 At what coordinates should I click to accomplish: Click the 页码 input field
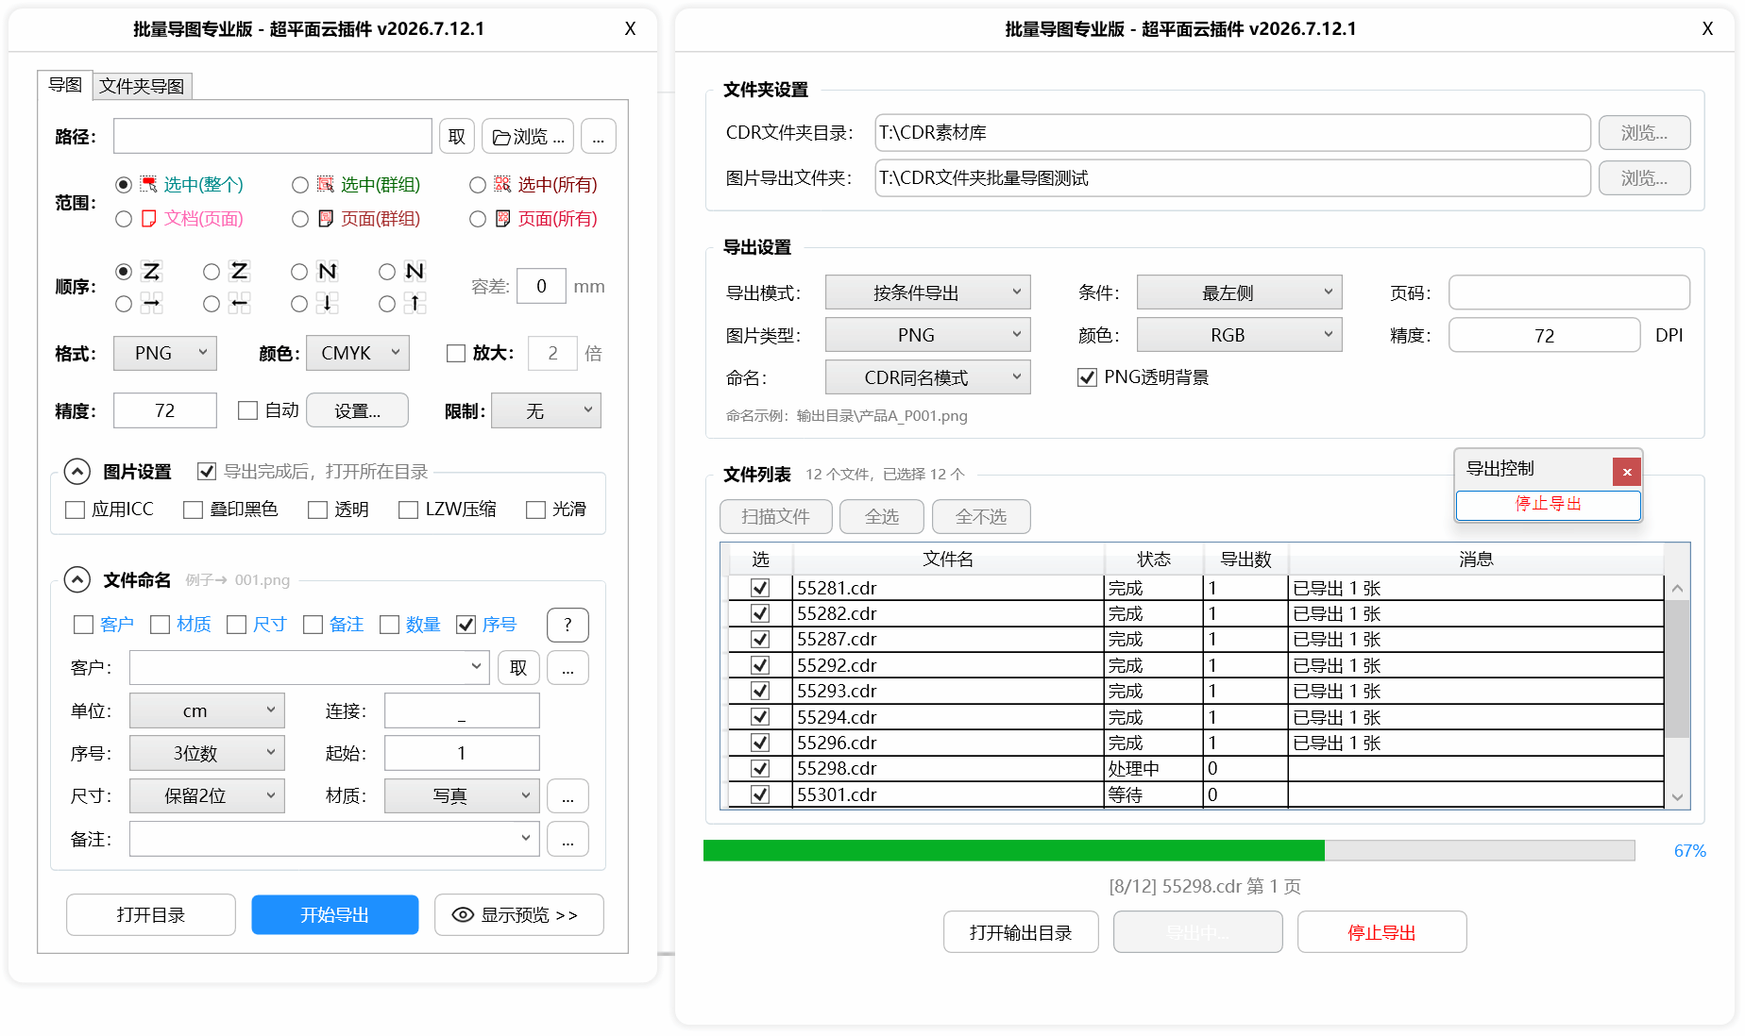(1569, 292)
